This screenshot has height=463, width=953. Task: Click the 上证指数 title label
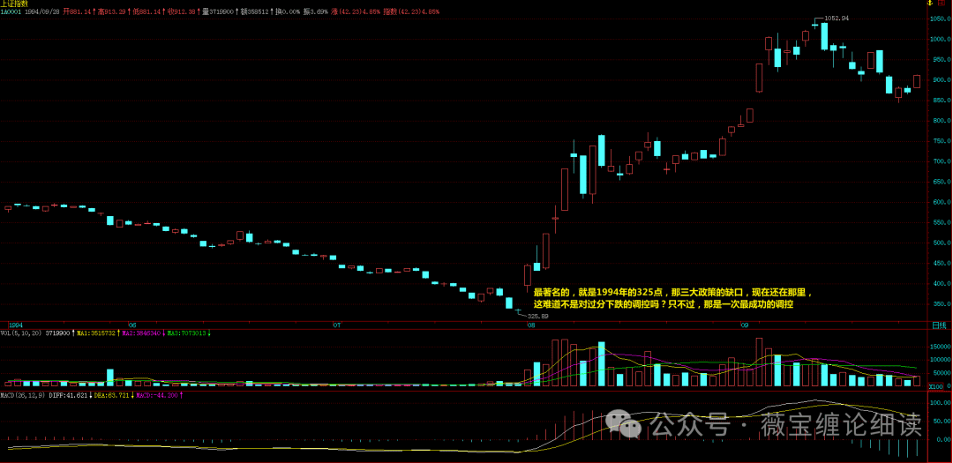pos(12,4)
